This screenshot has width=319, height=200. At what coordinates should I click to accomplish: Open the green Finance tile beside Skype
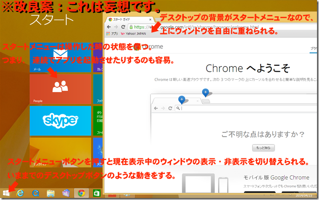pos(98,121)
